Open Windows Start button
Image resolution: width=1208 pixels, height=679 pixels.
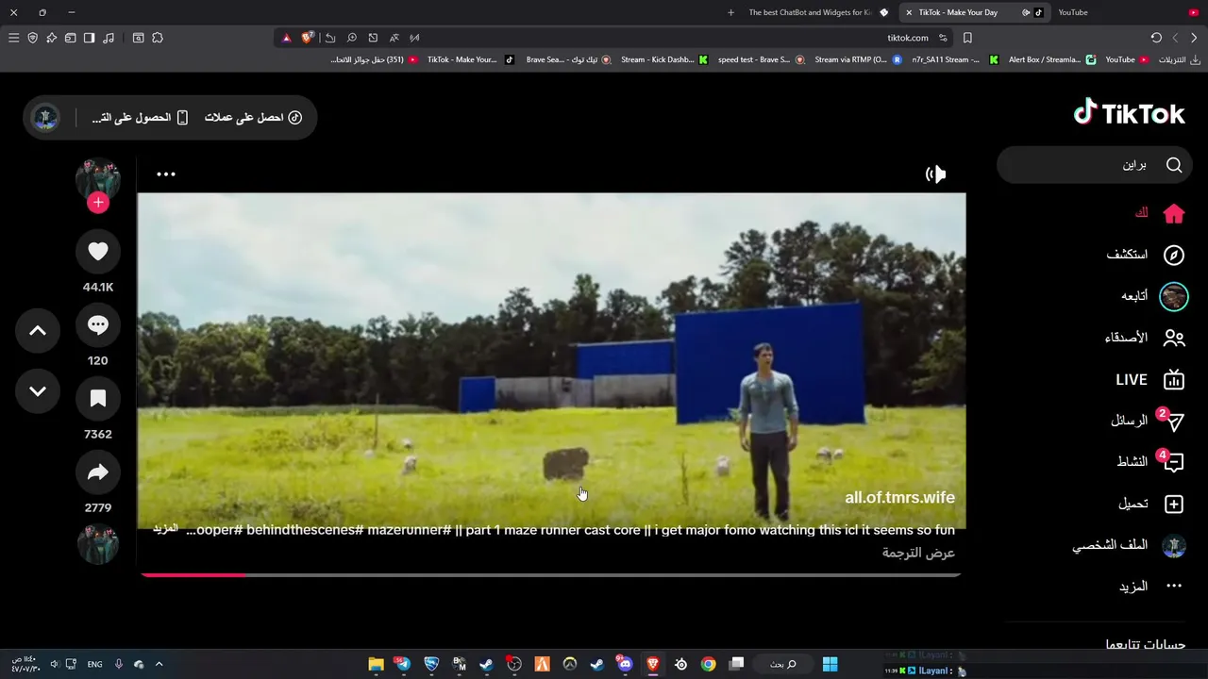pos(830,664)
